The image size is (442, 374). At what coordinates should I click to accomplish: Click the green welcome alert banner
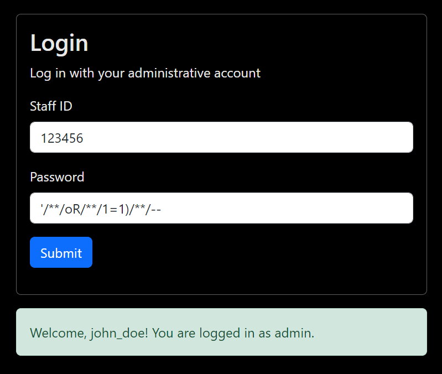(221, 332)
